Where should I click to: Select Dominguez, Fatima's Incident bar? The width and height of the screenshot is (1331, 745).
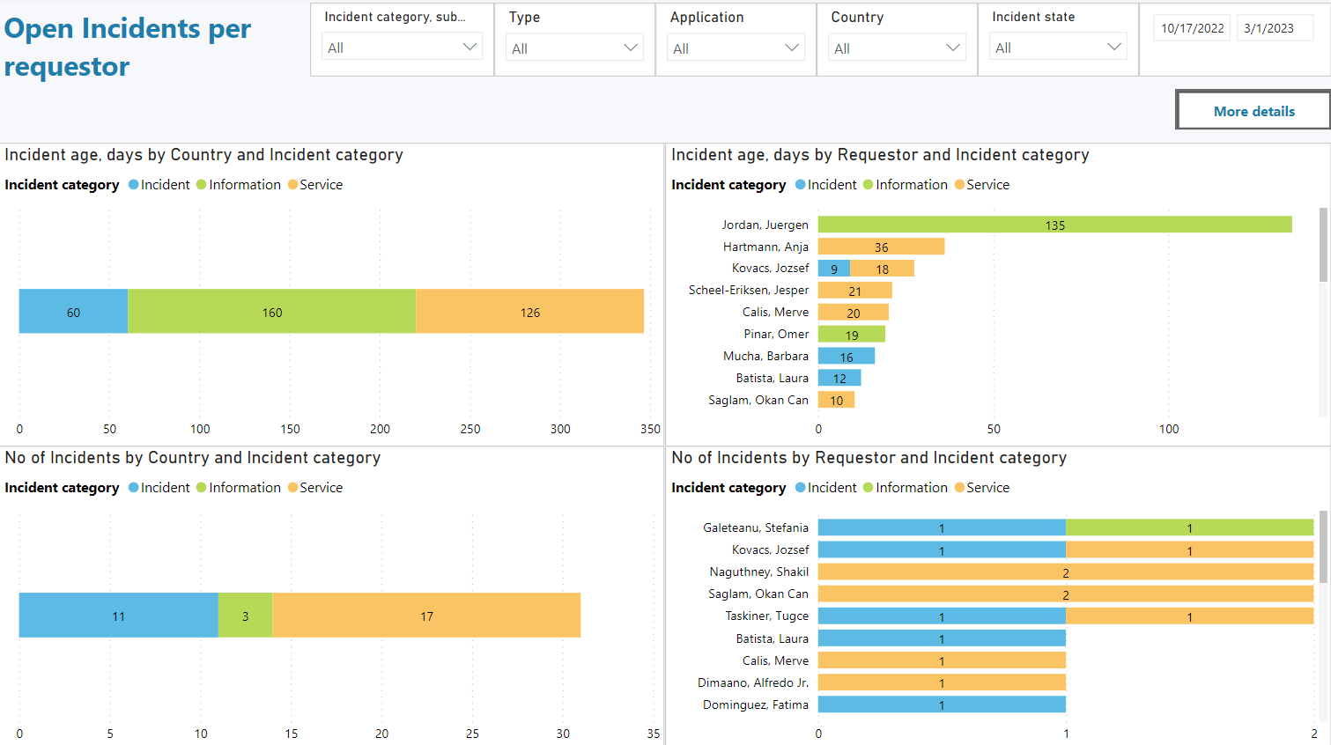[942, 704]
